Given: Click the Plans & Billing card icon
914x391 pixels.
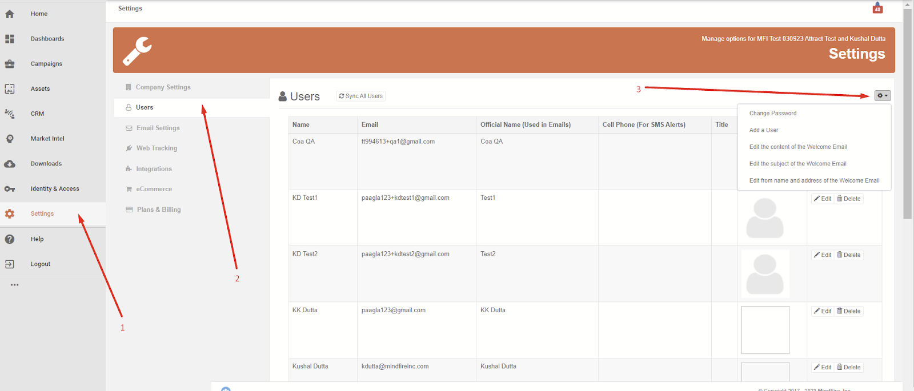Looking at the screenshot, I should (129, 209).
